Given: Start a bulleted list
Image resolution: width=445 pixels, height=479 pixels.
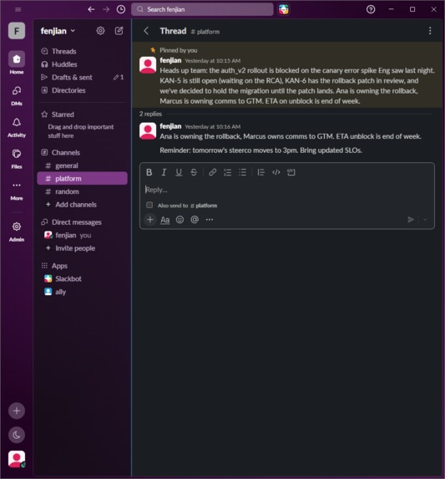Looking at the screenshot, I should pyautogui.click(x=242, y=172).
